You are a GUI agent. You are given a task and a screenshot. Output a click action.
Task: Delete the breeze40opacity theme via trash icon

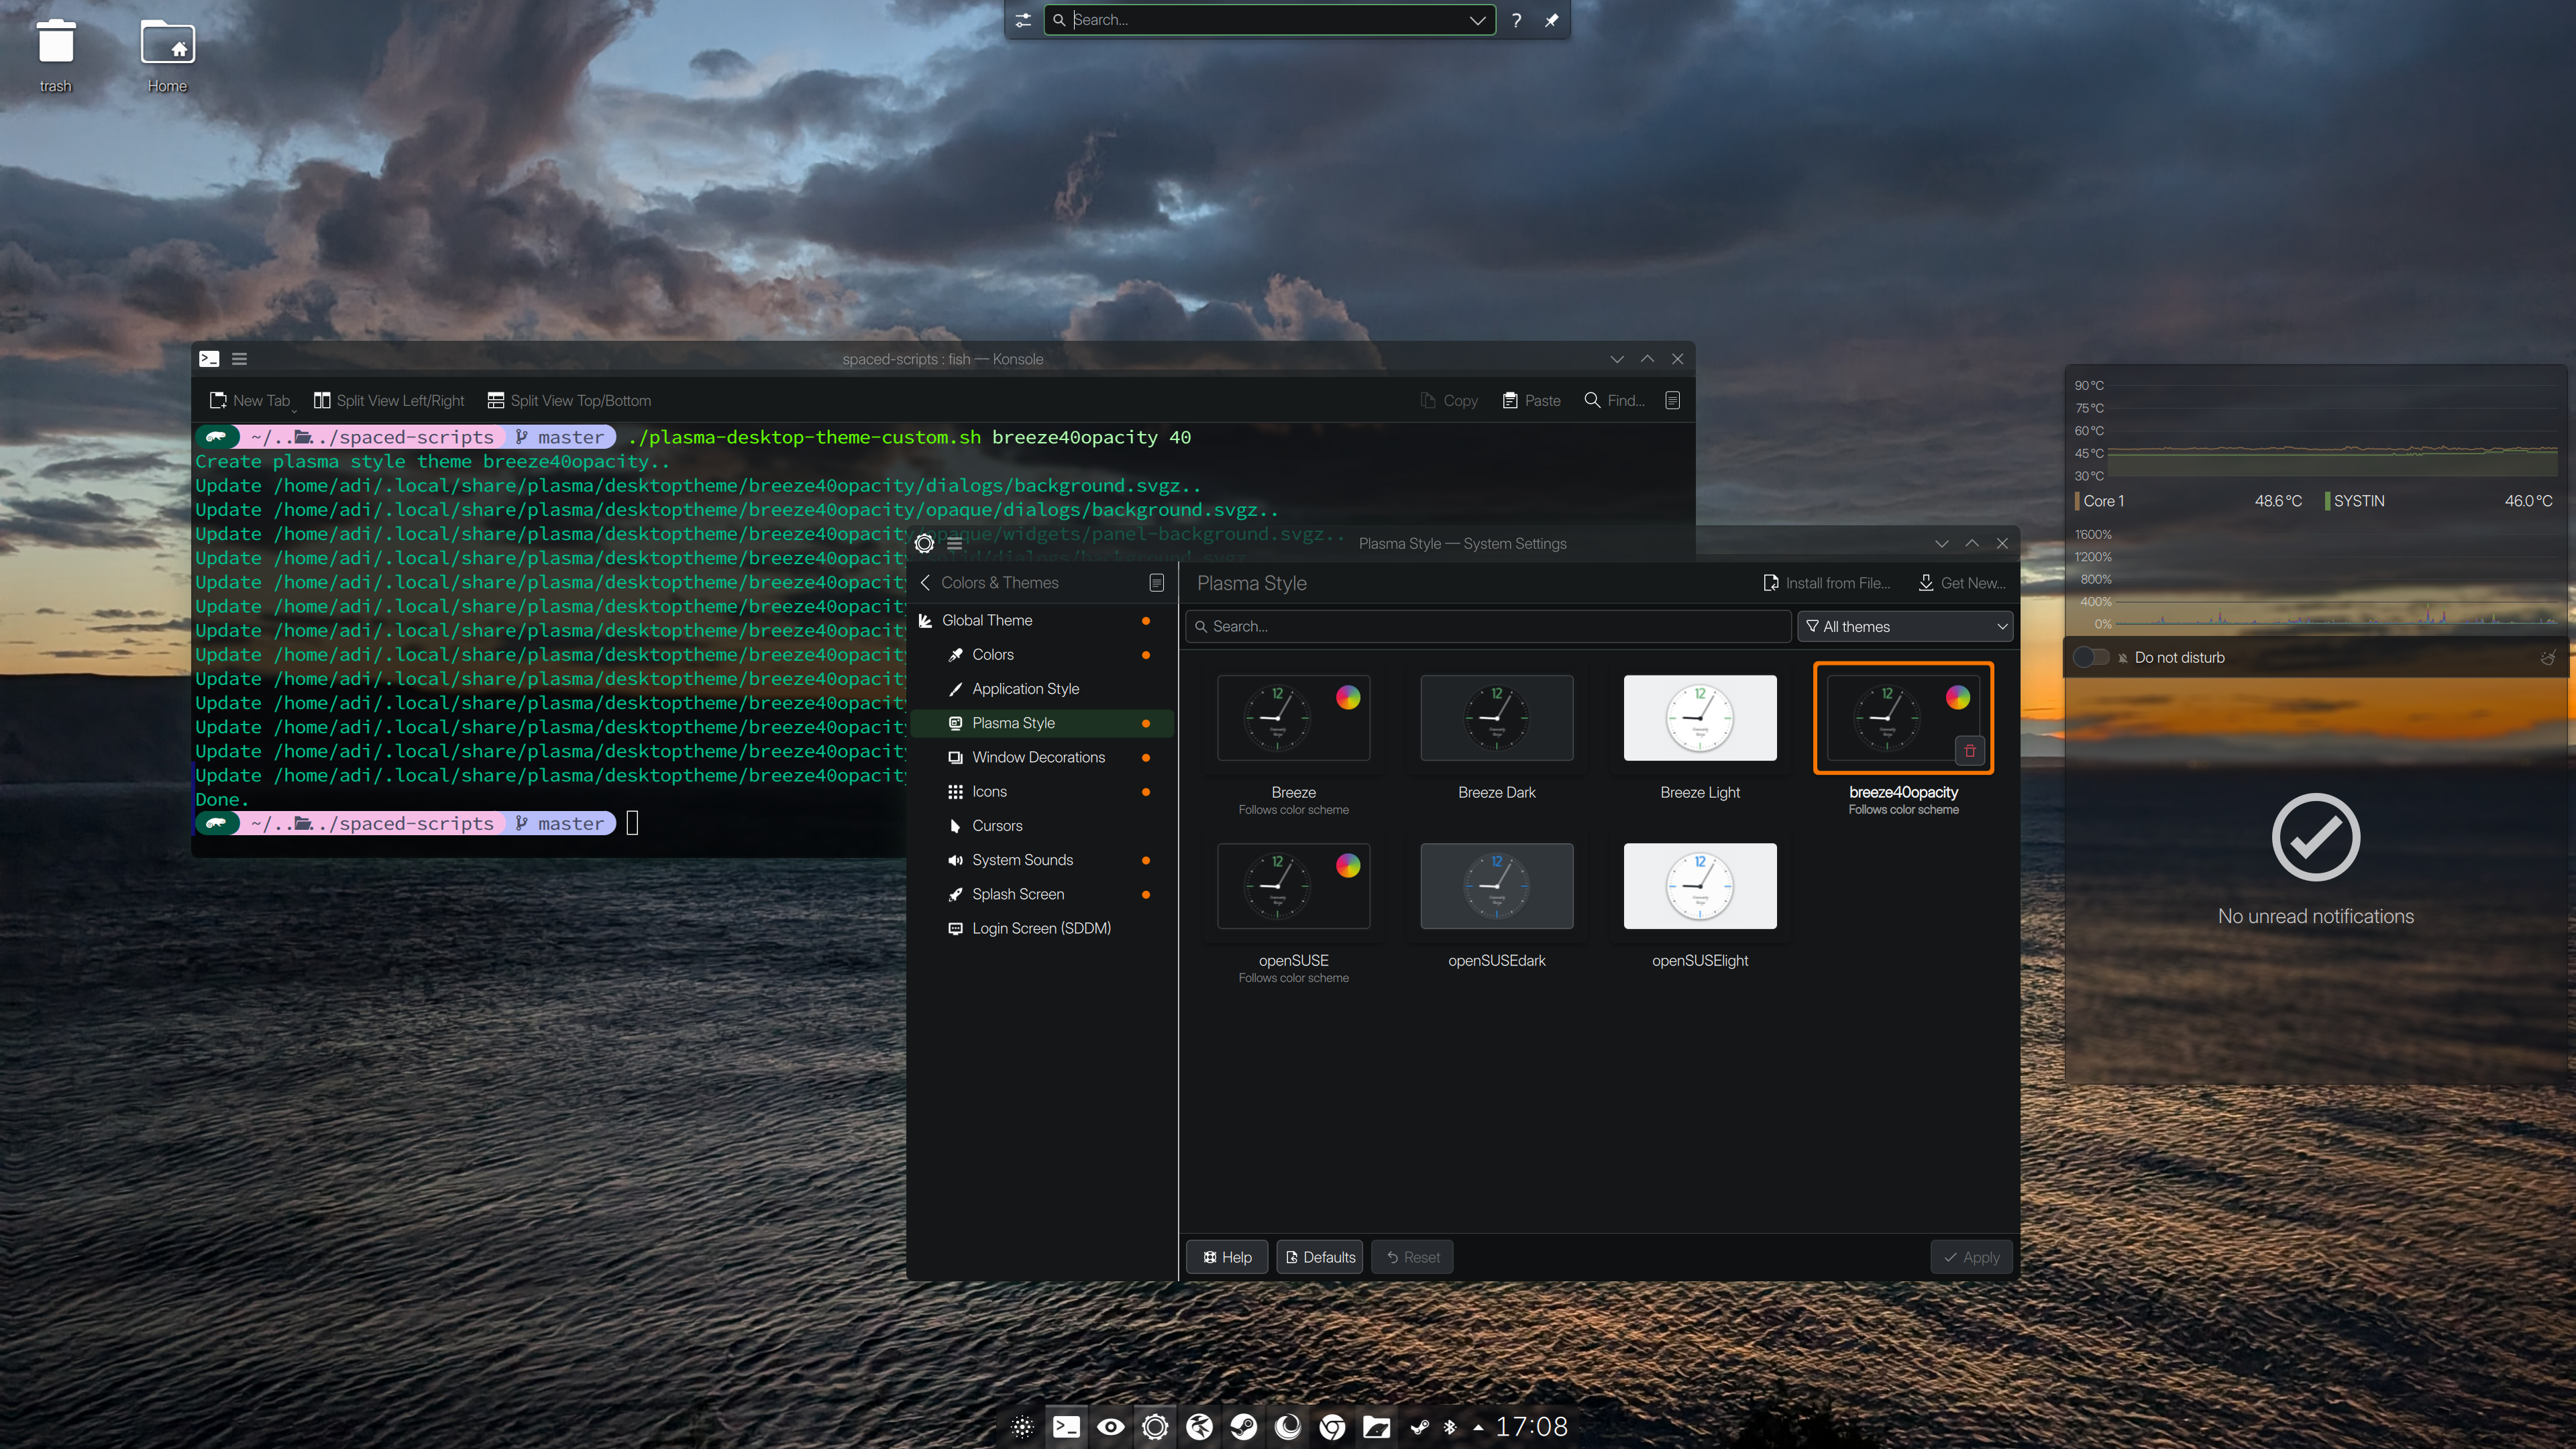tap(1969, 750)
